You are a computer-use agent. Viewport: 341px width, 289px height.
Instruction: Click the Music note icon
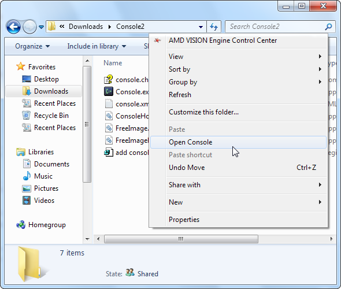27,176
